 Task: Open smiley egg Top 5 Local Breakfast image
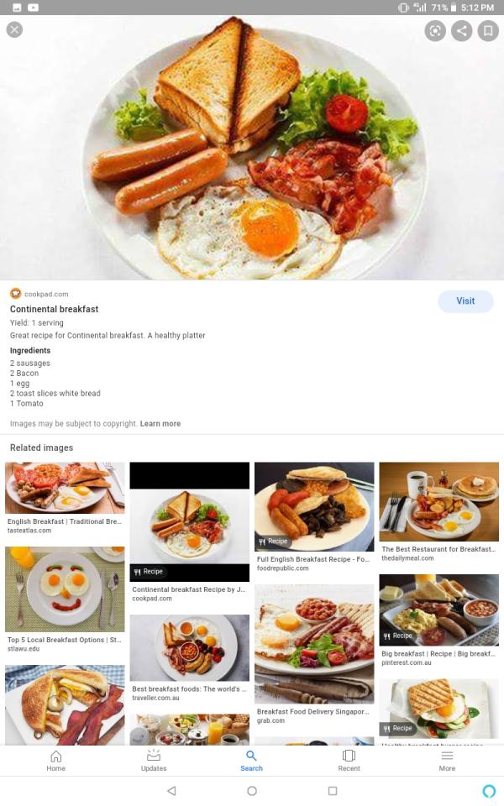click(65, 589)
